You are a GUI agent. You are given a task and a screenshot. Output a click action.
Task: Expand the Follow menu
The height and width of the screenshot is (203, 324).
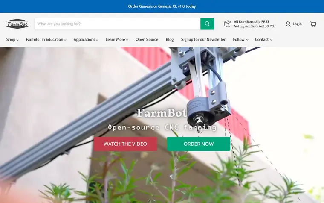pyautogui.click(x=240, y=40)
